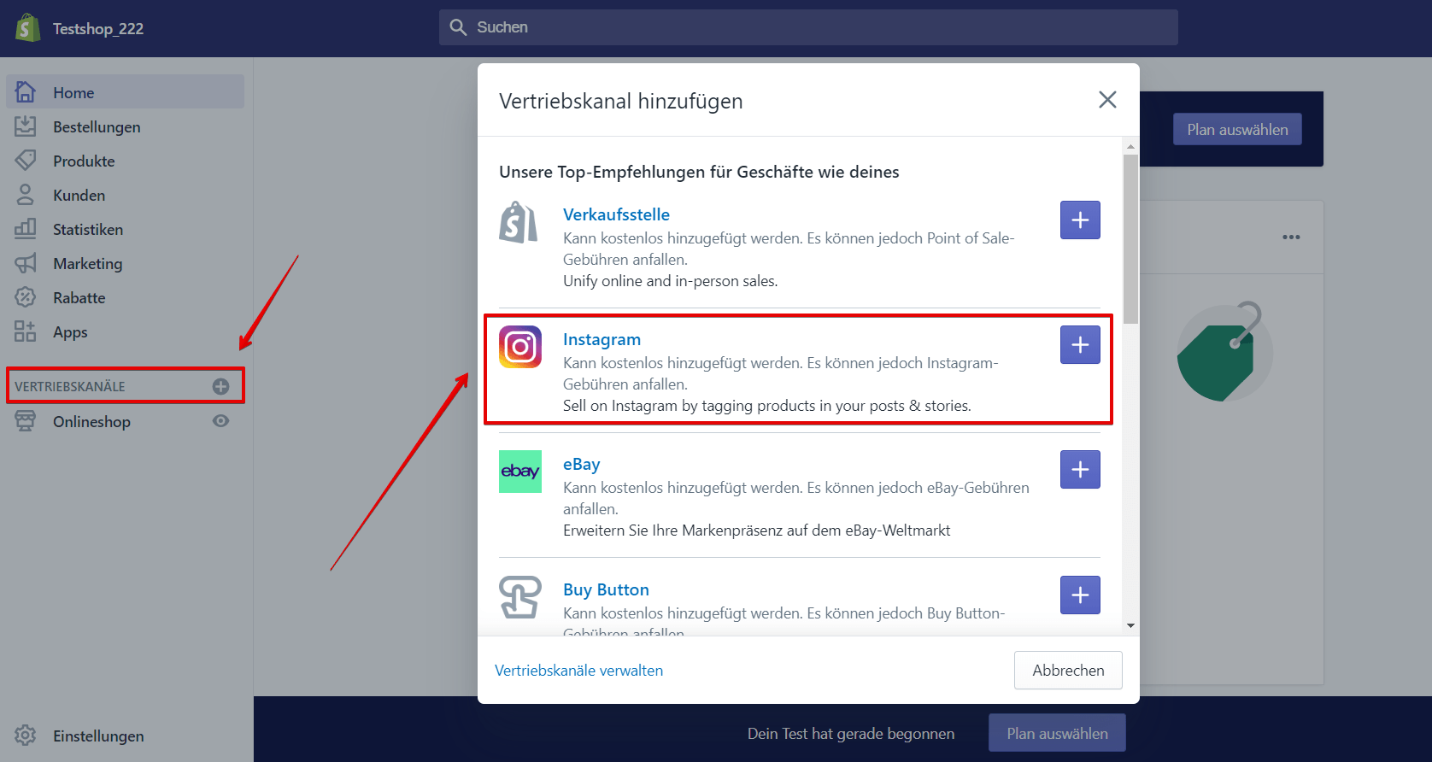Click the Home house icon
Image resolution: width=1432 pixels, height=762 pixels.
click(26, 91)
